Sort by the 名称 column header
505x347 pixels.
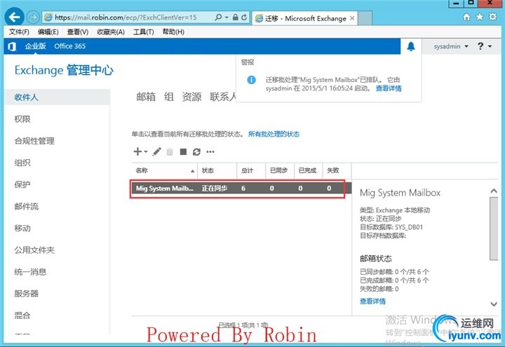click(165, 170)
